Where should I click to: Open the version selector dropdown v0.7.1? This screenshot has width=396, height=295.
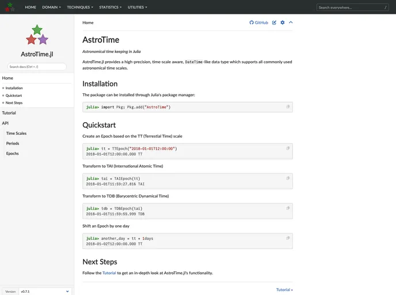coord(45,292)
